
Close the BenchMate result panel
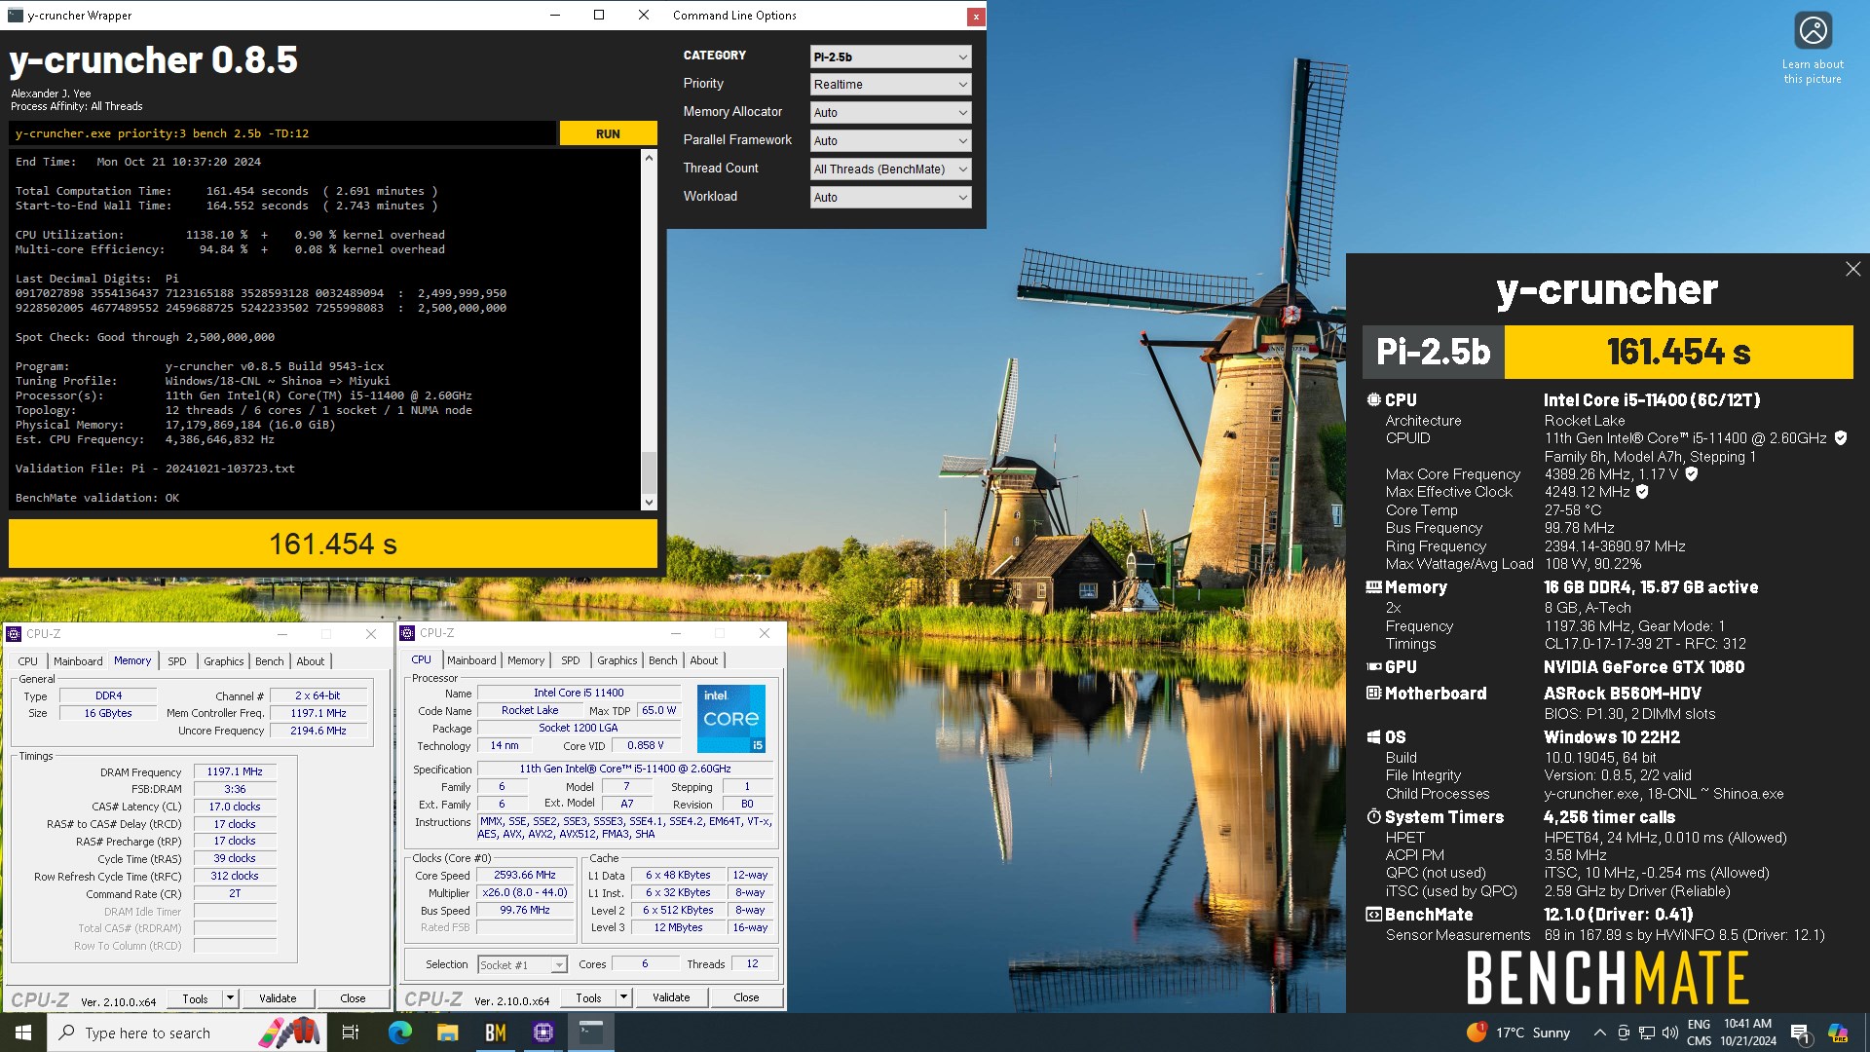tap(1852, 269)
